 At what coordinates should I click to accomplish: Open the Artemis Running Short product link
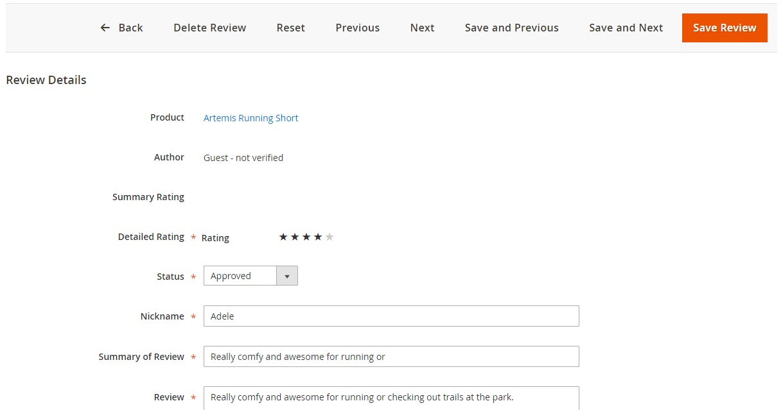pos(251,118)
